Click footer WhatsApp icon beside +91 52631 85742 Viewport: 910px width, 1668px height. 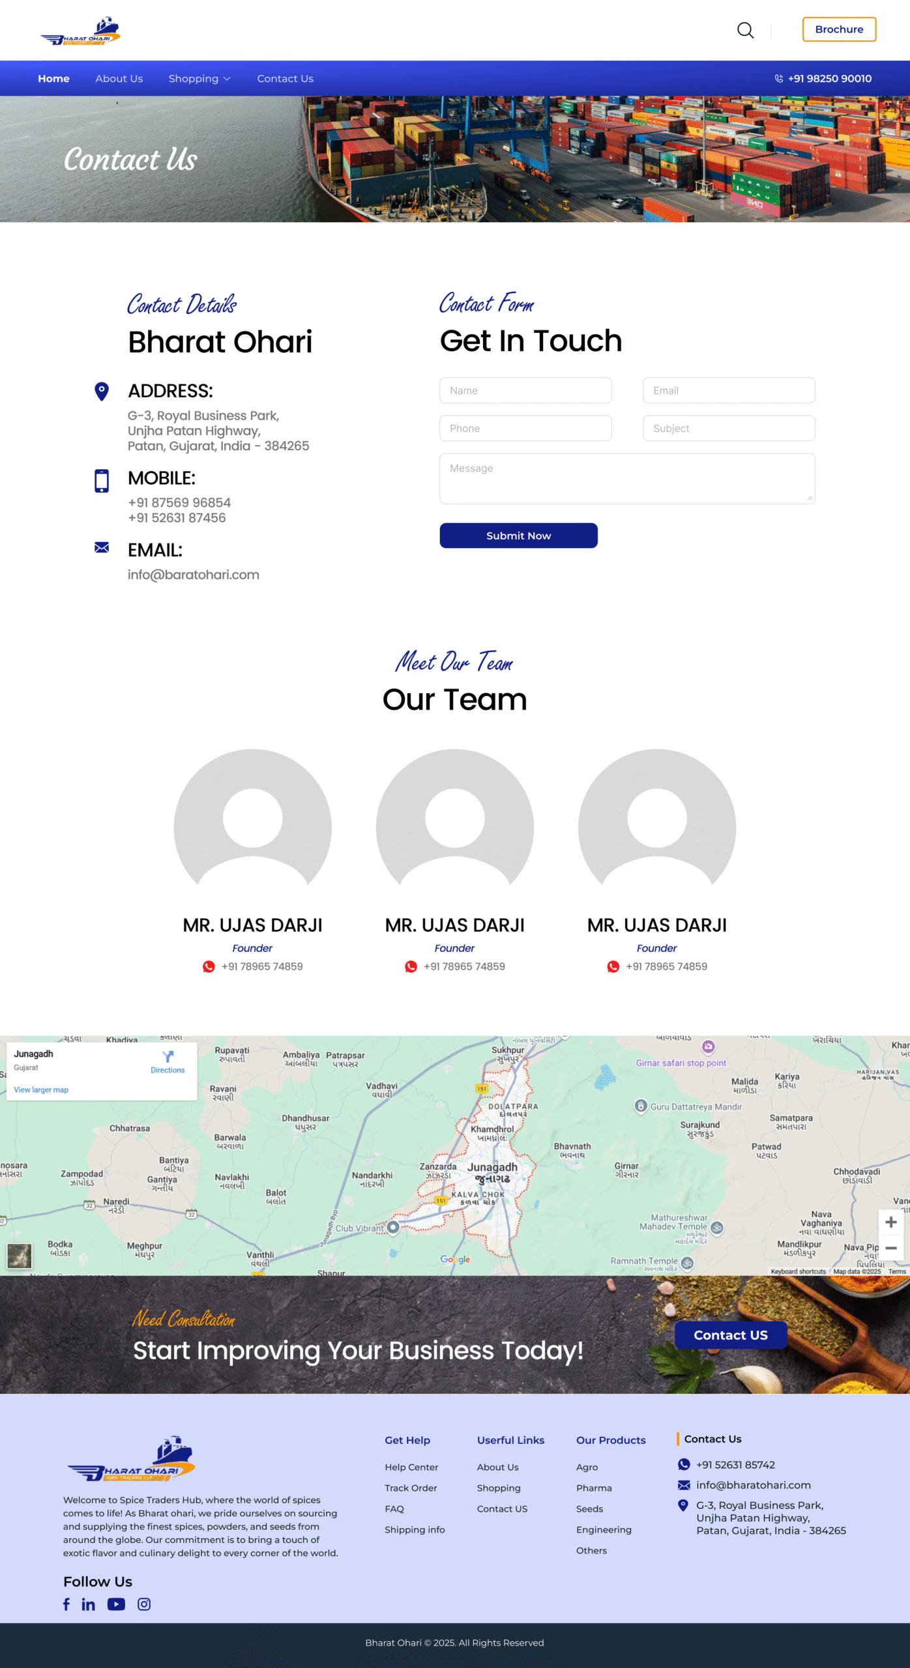[x=684, y=1464]
